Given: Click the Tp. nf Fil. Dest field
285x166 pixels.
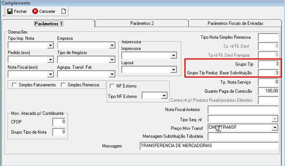Looking at the screenshot, I should pos(268,46).
